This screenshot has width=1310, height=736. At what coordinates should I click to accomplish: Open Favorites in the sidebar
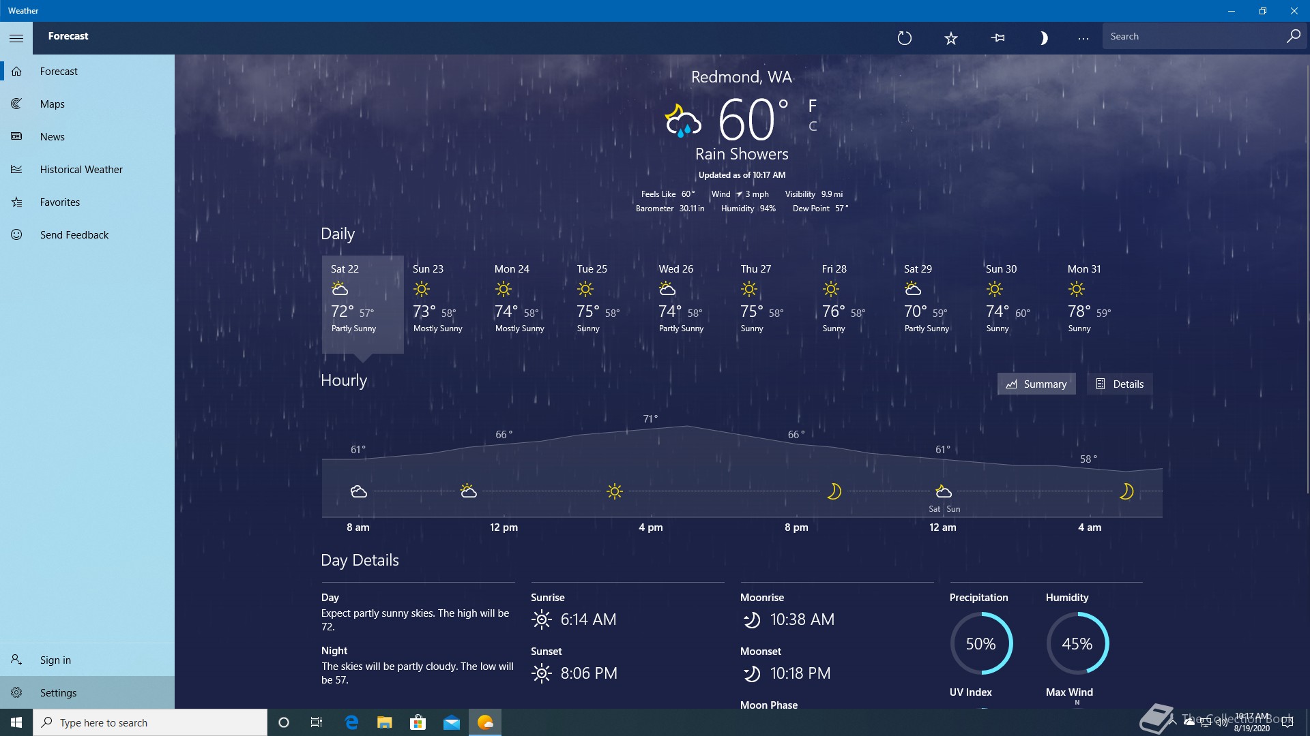[x=87, y=202]
